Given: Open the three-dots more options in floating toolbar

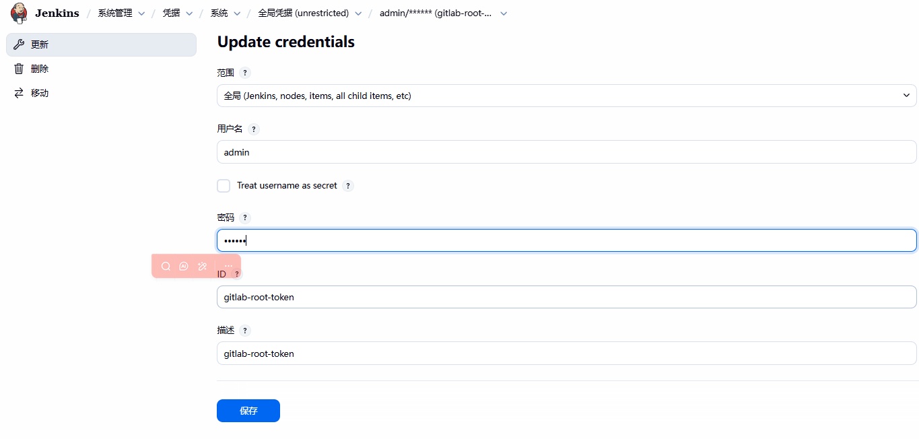Looking at the screenshot, I should pos(228,266).
